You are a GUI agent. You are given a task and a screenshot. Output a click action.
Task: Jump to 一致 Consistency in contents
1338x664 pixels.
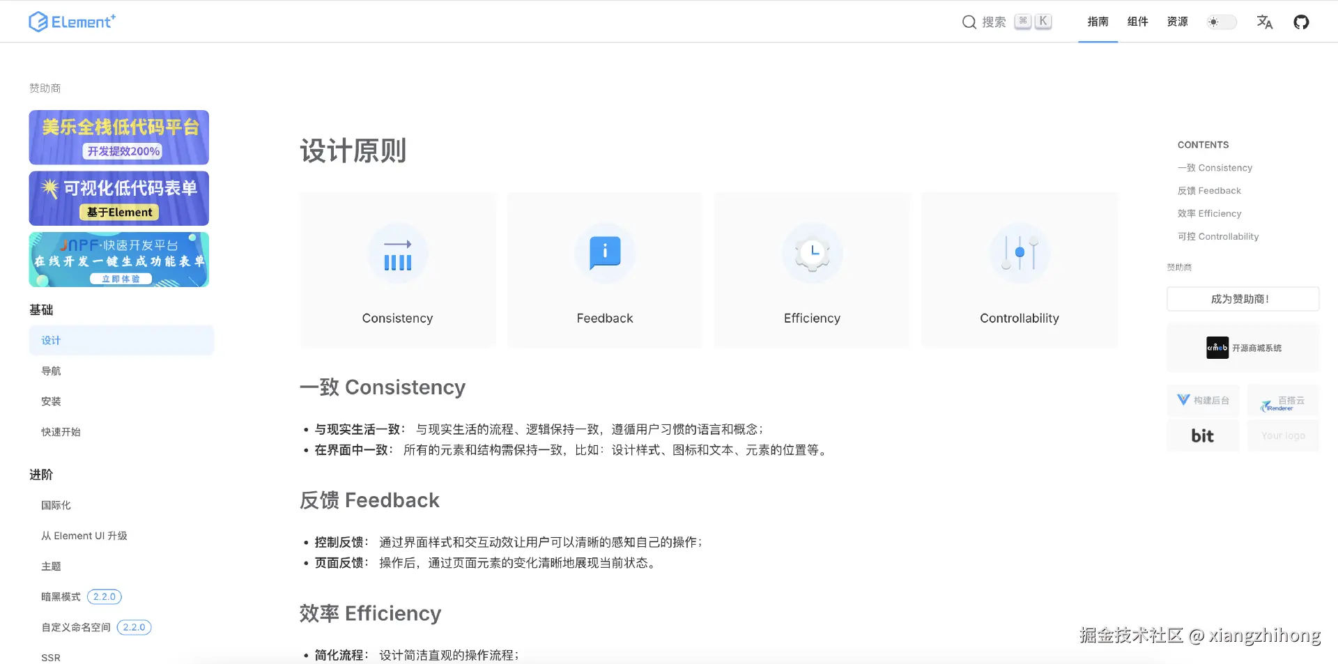coord(1215,168)
